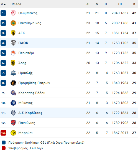Select the ΠΑΟΚ team crest
The width and height of the screenshot is (138, 150).
click(x=13, y=43)
